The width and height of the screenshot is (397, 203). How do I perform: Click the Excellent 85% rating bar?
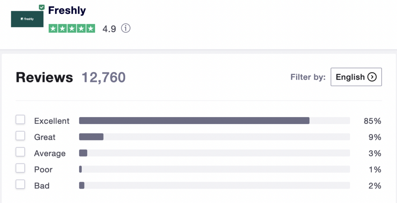pyautogui.click(x=214, y=121)
